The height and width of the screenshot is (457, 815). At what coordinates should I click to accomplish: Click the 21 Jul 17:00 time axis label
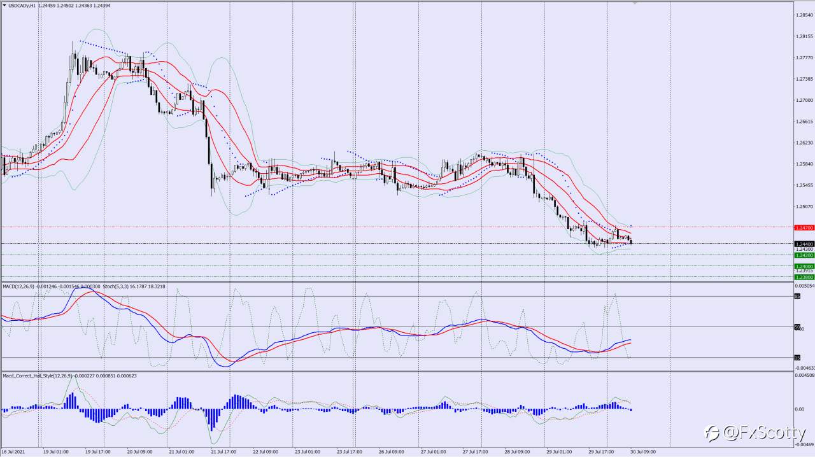pos(224,452)
